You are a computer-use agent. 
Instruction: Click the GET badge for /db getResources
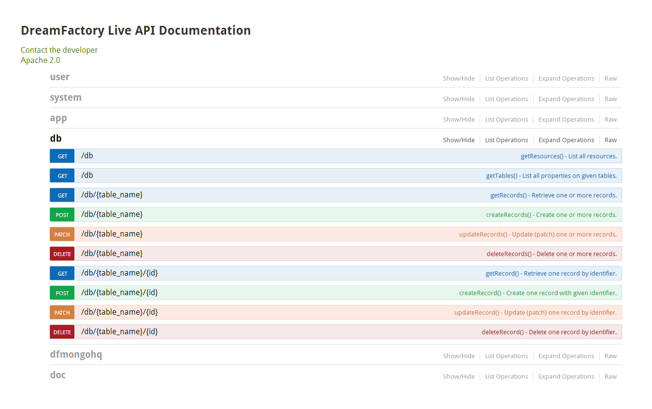coord(62,156)
